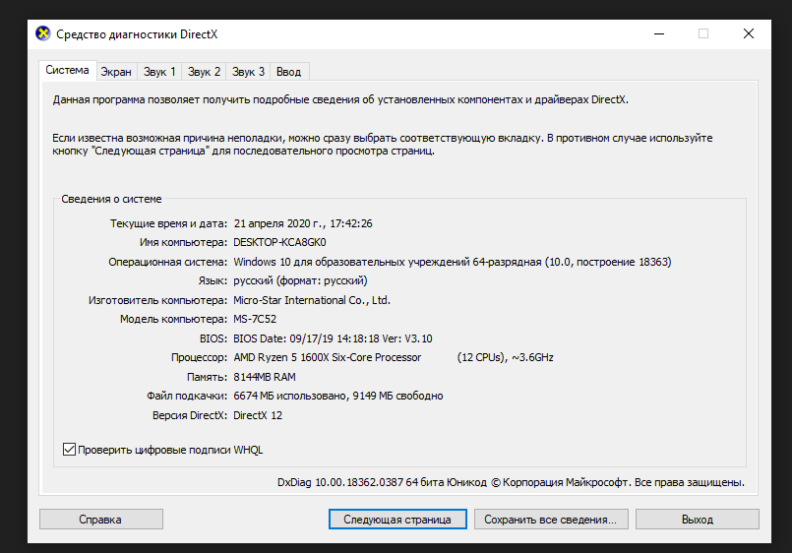
Task: Click the BIOS: label
Action: [x=213, y=338]
